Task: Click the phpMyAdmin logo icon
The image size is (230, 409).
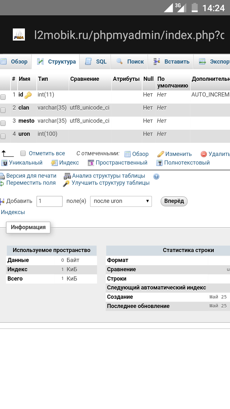Action: pos(19,35)
